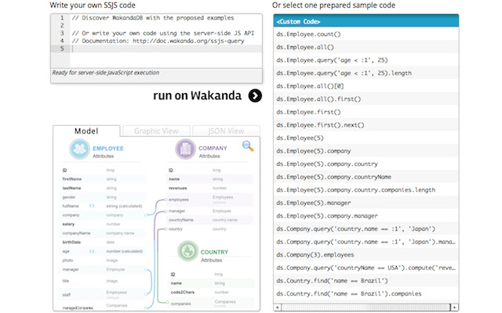Click the countryName attribute in Company
Screen dimensions: 502x313
pos(181,220)
